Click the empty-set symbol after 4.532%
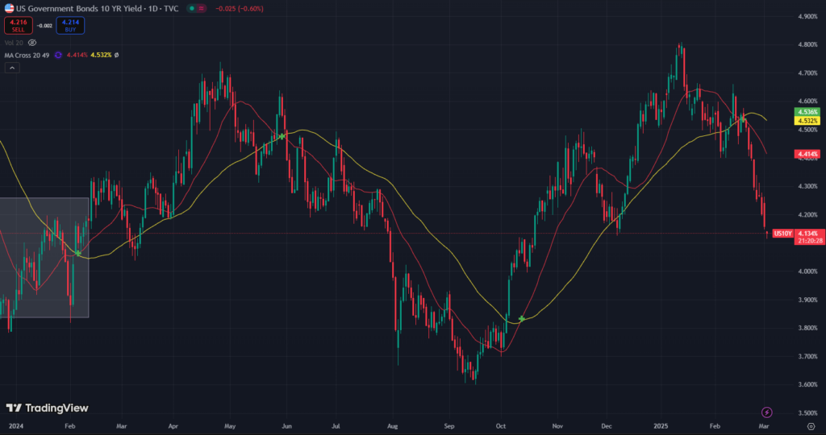The image size is (826, 435). pyautogui.click(x=116, y=55)
